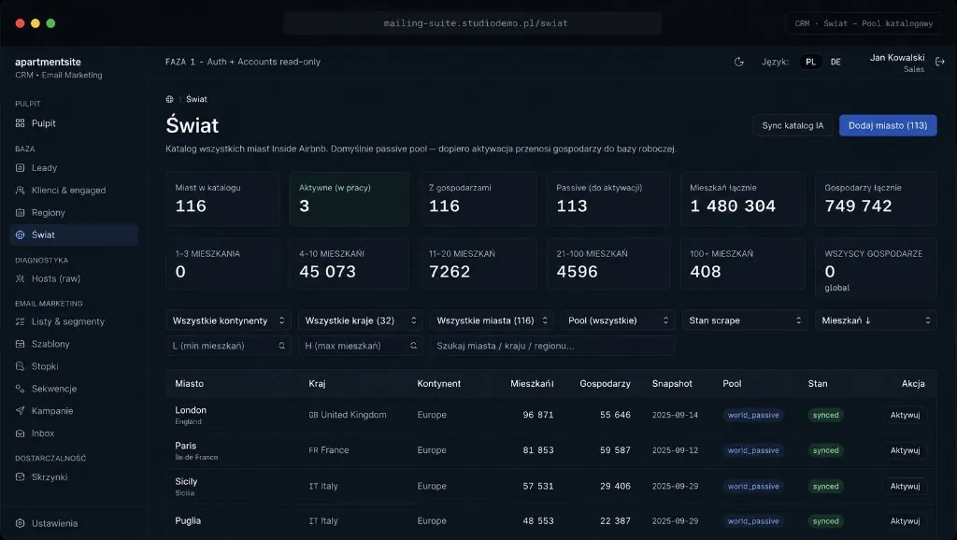Open Kampanie paper-plane icon
Screen dimensions: 957x540
21,411
